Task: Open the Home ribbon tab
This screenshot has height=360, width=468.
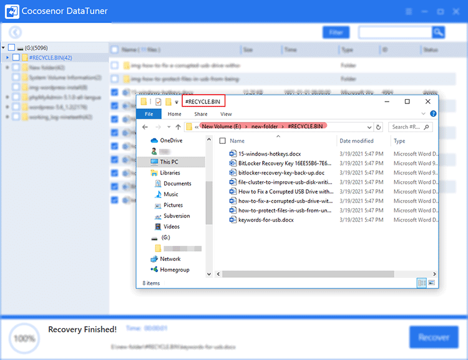Action: coord(174,114)
